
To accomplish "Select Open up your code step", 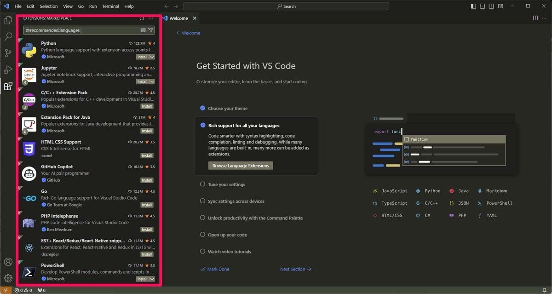I will (x=224, y=235).
